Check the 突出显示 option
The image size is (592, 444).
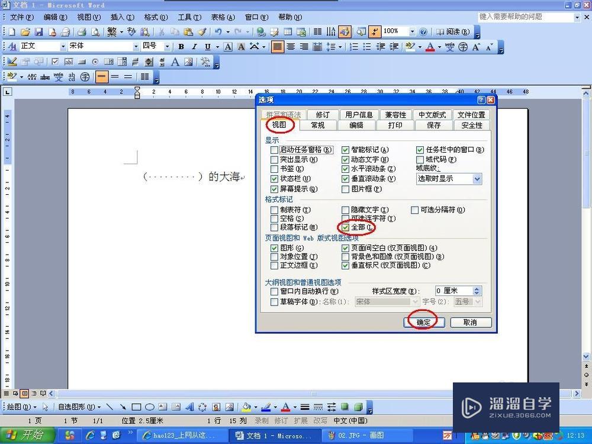[275, 160]
